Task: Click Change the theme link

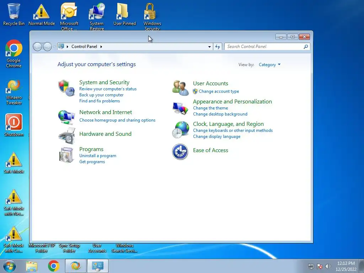Action: [210, 108]
